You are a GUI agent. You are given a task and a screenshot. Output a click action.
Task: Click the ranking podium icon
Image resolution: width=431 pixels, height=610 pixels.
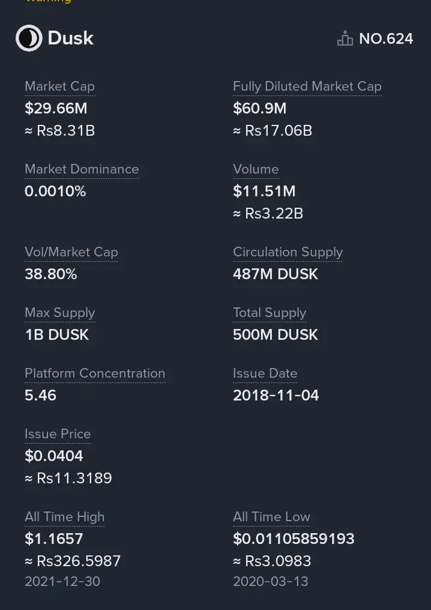[x=345, y=39]
